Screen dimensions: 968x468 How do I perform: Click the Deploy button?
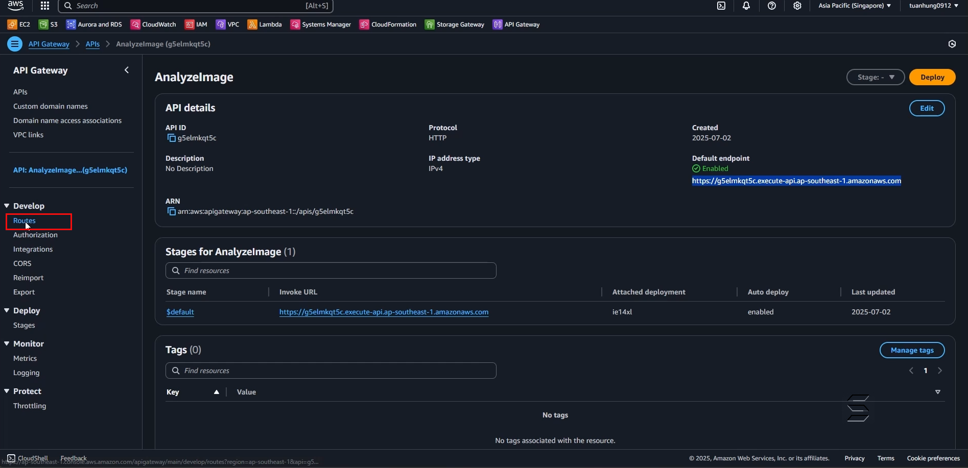[x=932, y=77]
